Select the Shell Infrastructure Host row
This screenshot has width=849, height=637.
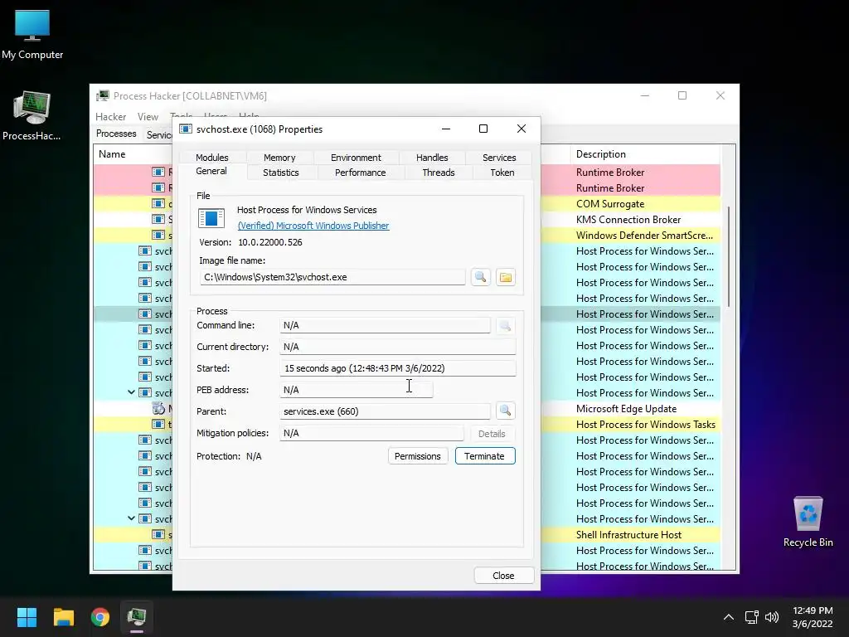tap(631, 535)
